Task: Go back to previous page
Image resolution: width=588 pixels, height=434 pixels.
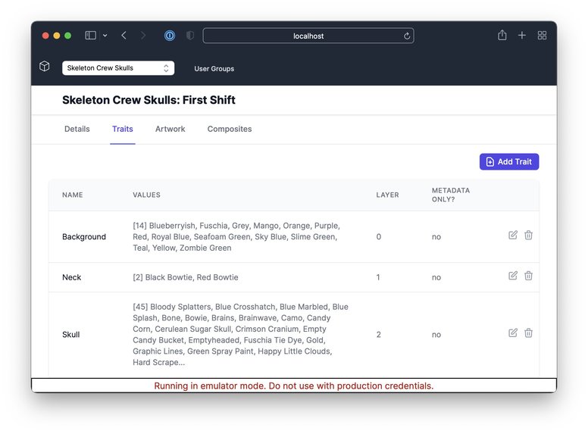Action: (x=124, y=36)
